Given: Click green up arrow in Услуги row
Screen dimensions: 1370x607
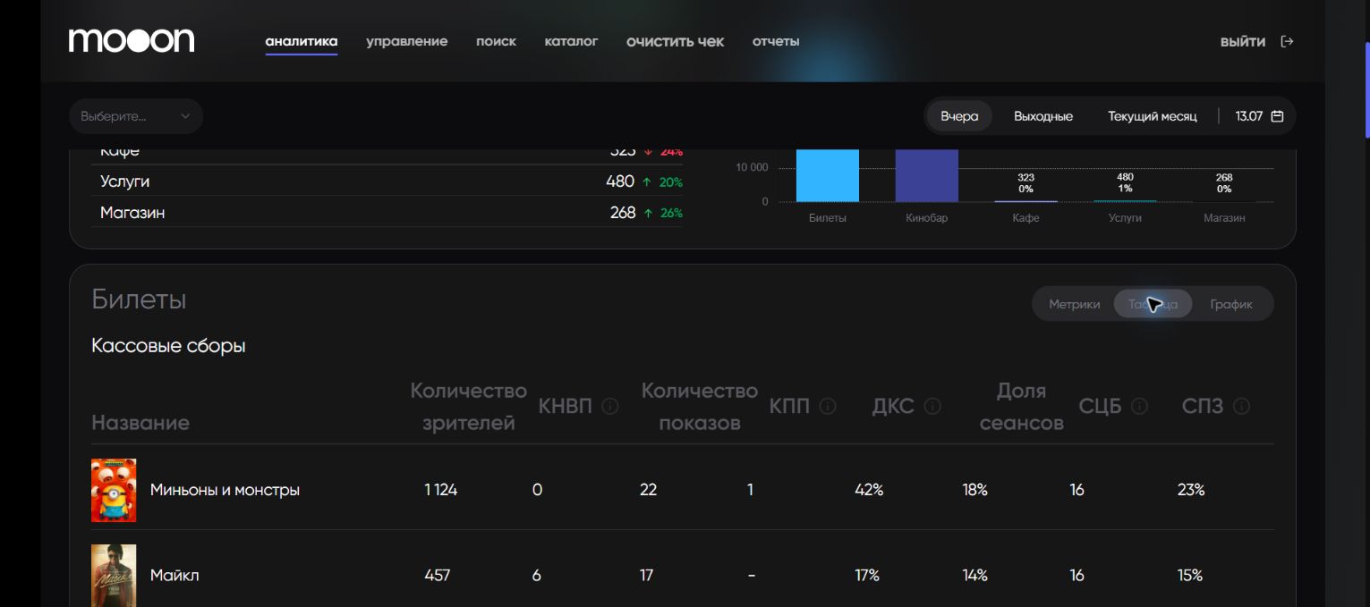Looking at the screenshot, I should [647, 181].
